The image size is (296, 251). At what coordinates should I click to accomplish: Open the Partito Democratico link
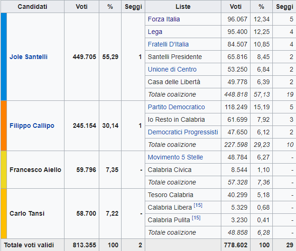176,107
